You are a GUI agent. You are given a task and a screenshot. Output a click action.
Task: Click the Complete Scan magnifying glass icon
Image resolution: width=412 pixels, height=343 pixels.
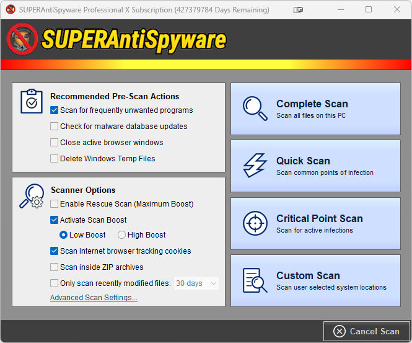point(255,108)
